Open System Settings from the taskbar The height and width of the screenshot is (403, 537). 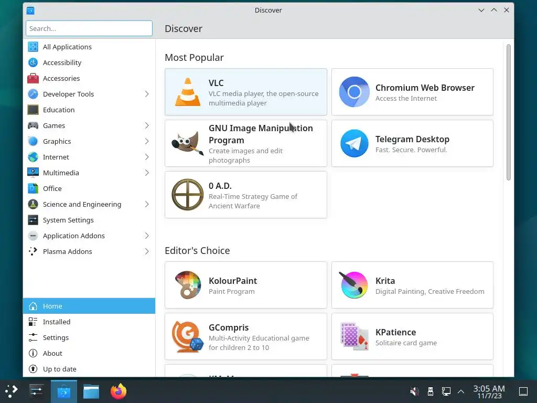click(36, 391)
